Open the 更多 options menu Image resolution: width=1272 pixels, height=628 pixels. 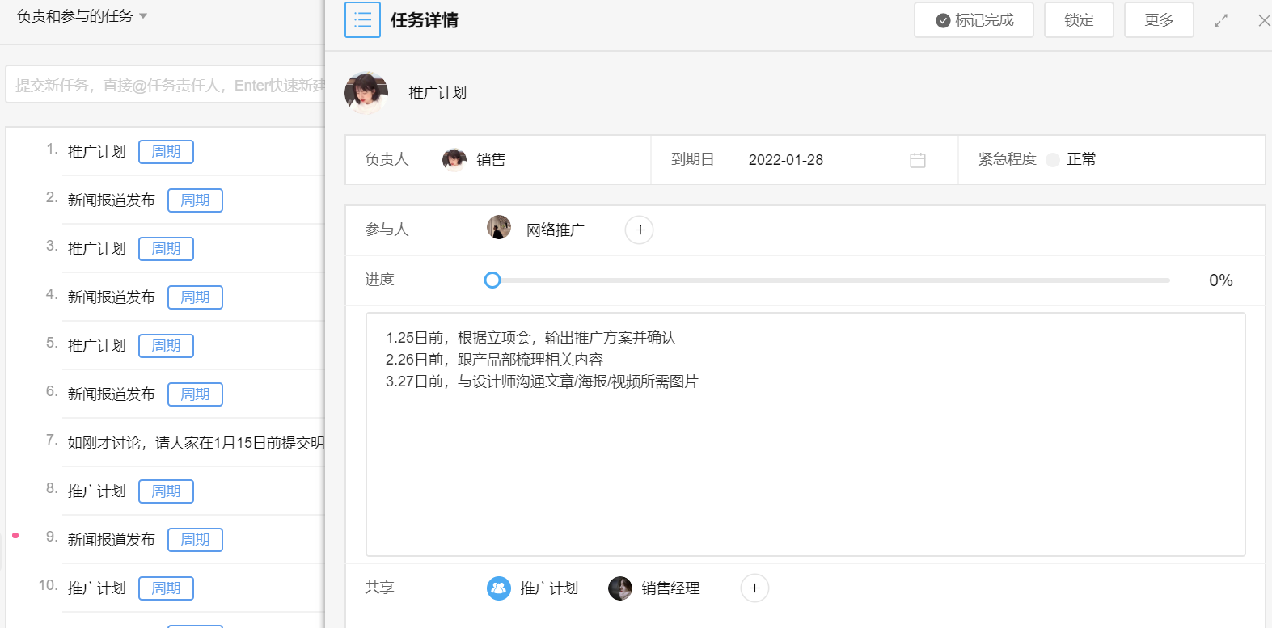click(x=1158, y=20)
